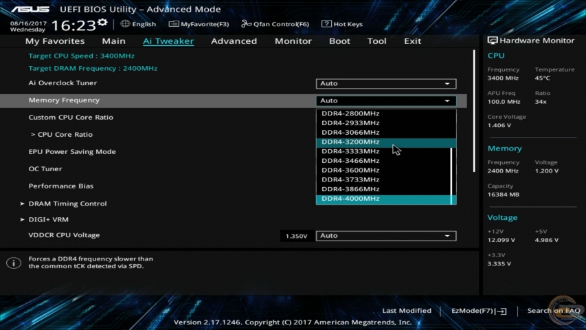
Task: Open the VDDCR CPU Voltage Auto dropdown
Action: pos(386,236)
